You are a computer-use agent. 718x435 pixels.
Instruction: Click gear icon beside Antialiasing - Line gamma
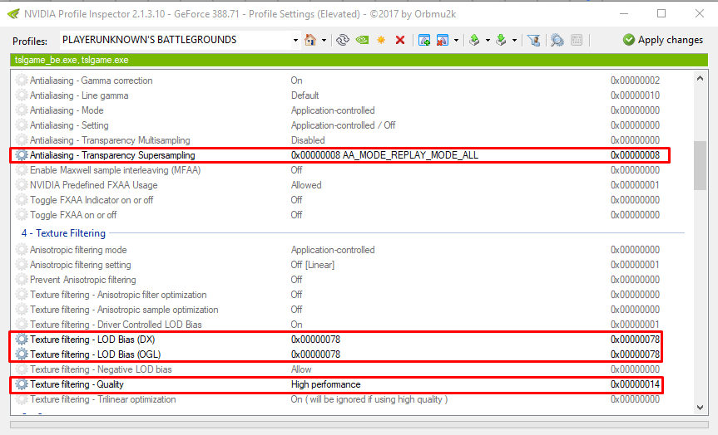click(22, 95)
